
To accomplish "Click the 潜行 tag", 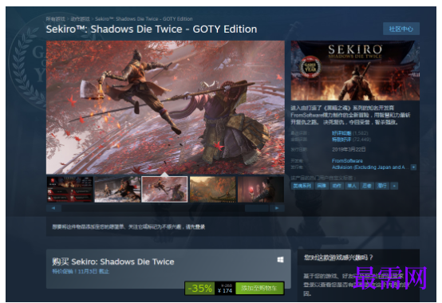I will tap(382, 186).
